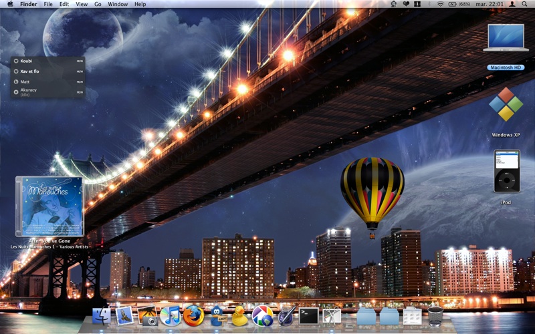The height and width of the screenshot is (334, 535).
Task: Open the Mail eagle stamp icon
Action: point(124,315)
